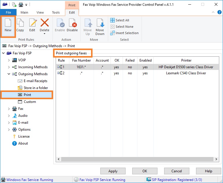Collapse the Fax Voip FSP tree root

click(x=3, y=53)
